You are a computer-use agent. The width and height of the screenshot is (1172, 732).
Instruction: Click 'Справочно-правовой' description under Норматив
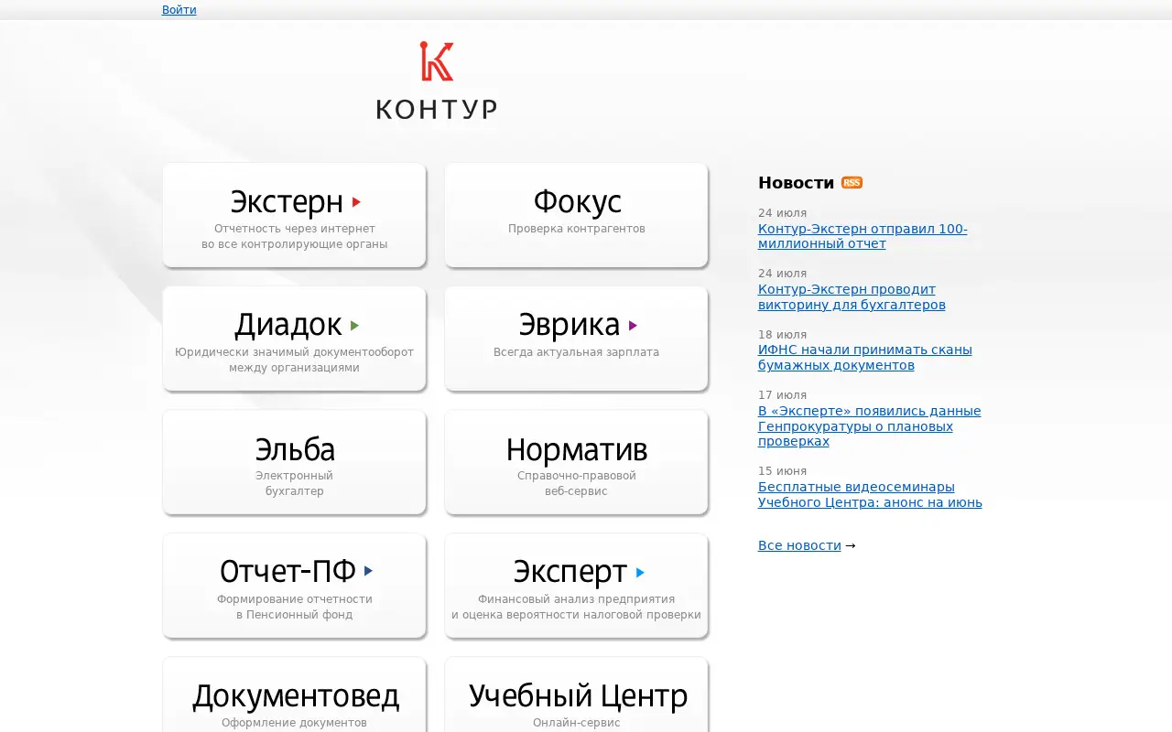pos(577,476)
